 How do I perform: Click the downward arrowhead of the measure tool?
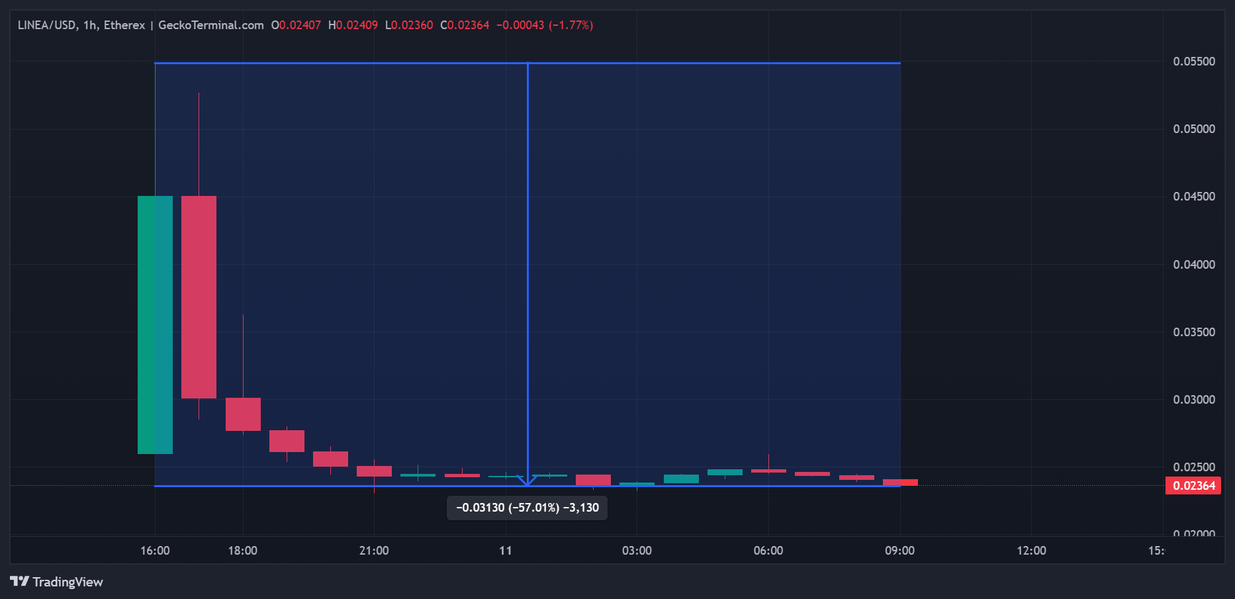click(x=527, y=481)
